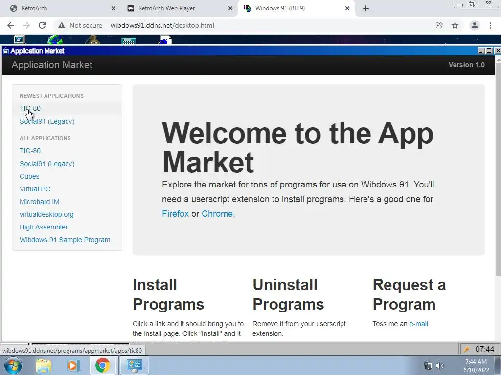Open the calculator desktop icon above the window
Screen dimensions: 501x375
[129, 41]
